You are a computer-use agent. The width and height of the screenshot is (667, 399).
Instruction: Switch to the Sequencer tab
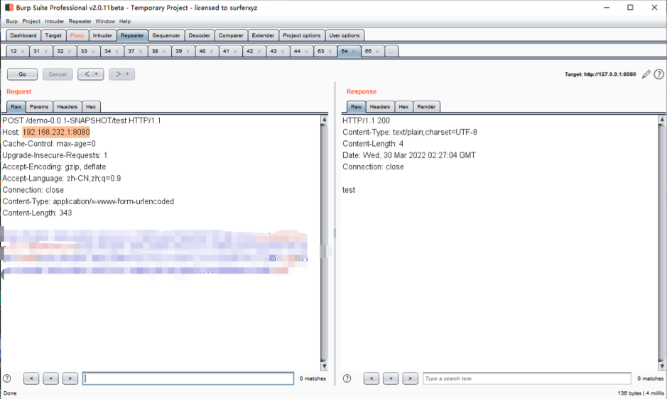[x=166, y=35]
